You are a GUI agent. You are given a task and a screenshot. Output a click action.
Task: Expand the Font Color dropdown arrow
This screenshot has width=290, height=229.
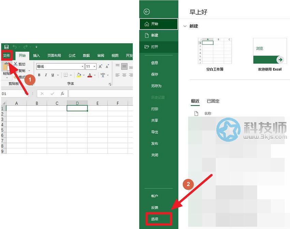tap(95, 75)
